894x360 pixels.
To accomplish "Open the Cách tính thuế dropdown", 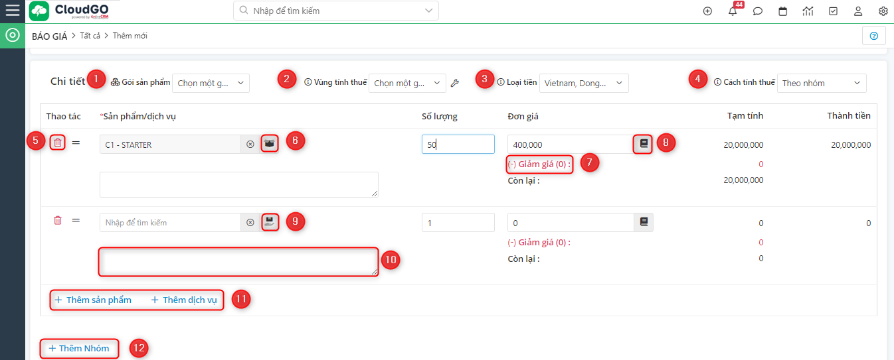I will [821, 83].
